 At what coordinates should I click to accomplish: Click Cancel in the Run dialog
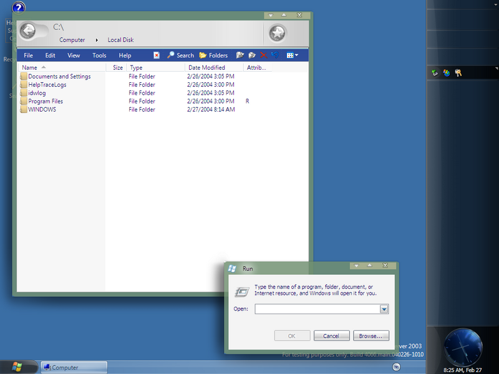[x=331, y=336]
